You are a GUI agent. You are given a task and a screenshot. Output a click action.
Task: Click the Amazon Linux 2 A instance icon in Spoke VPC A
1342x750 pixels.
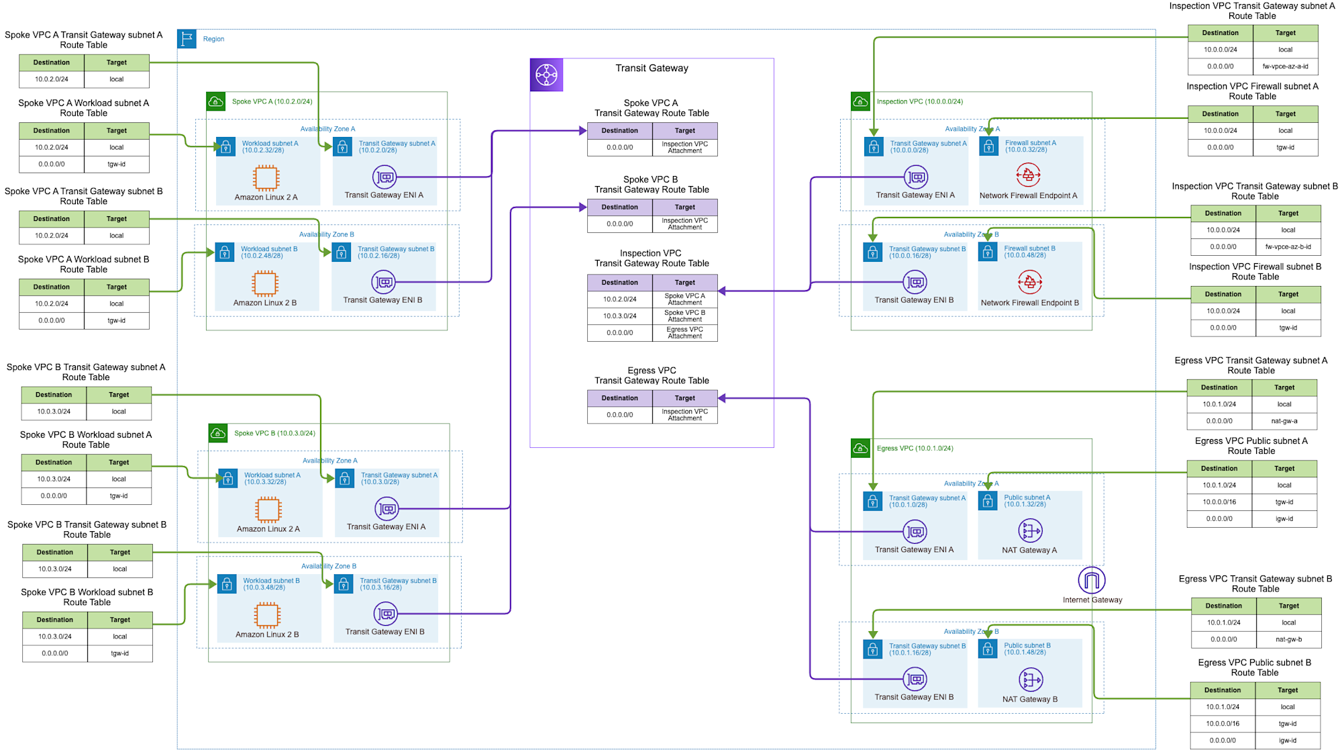[x=266, y=179]
